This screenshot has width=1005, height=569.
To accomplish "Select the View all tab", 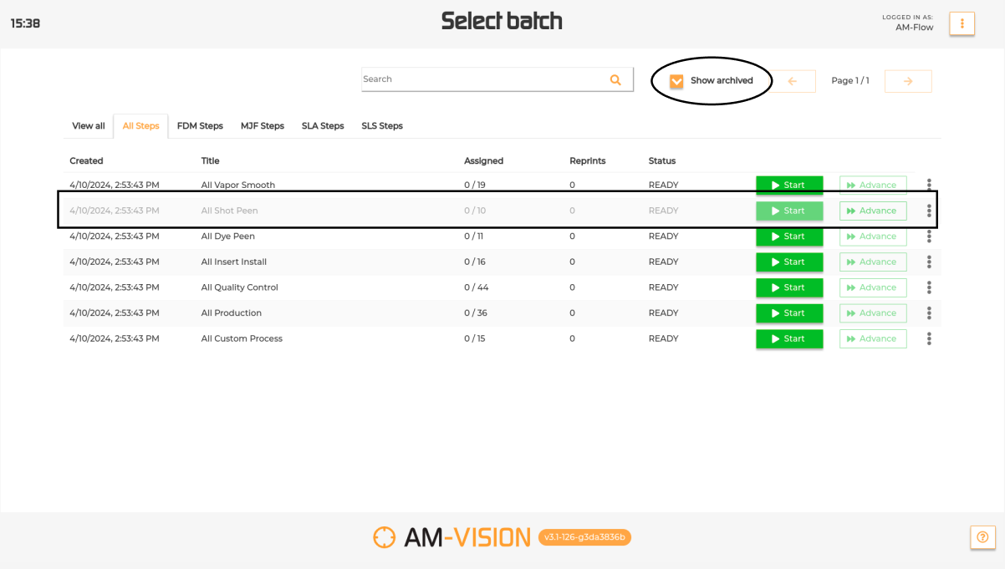I will pyautogui.click(x=89, y=126).
